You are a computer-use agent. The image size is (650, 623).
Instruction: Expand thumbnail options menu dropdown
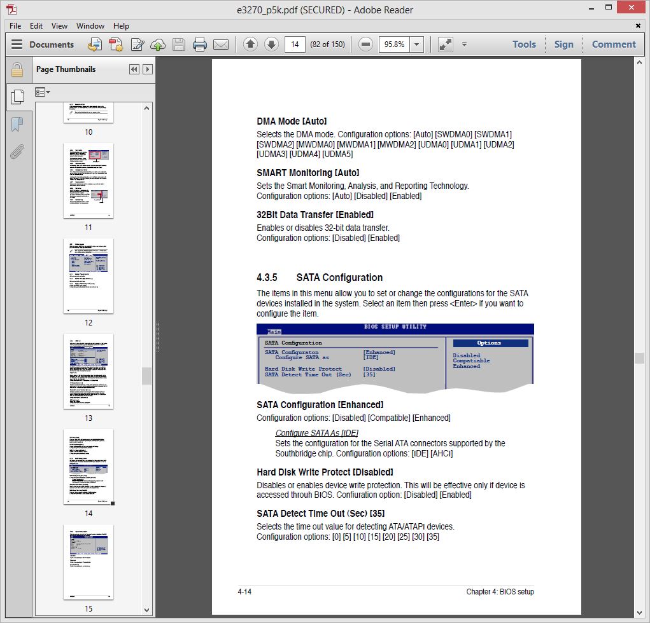click(42, 92)
